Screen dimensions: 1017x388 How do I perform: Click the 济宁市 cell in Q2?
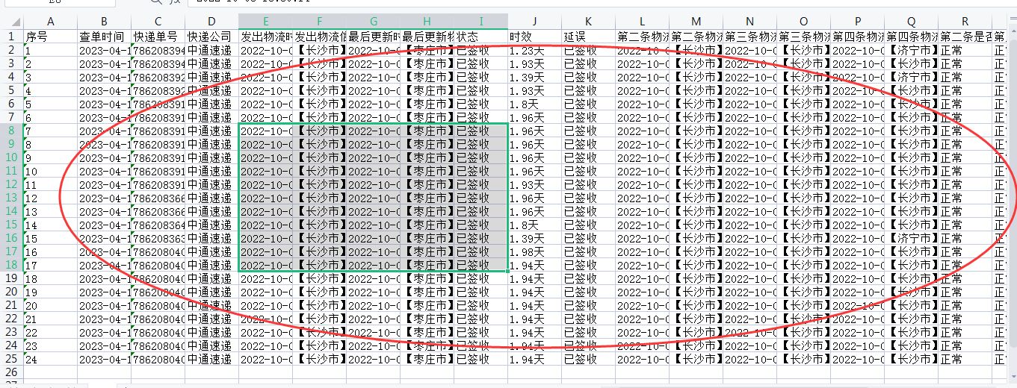pyautogui.click(x=911, y=50)
